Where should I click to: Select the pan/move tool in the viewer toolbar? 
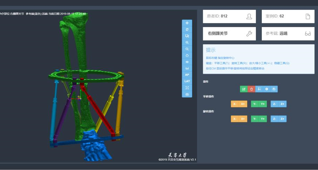click(187, 23)
